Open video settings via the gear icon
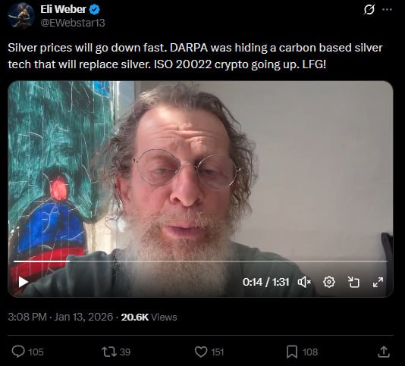405x366 pixels. tap(329, 282)
